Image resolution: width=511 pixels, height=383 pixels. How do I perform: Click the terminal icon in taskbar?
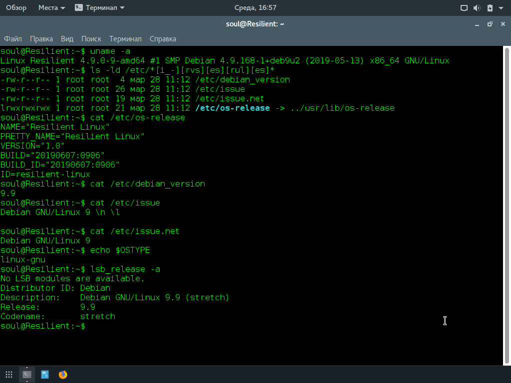pyautogui.click(x=27, y=375)
